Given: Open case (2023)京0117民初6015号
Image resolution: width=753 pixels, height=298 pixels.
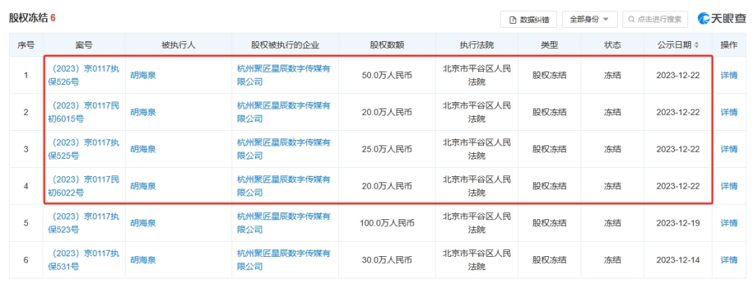Looking at the screenshot, I should 84,112.
